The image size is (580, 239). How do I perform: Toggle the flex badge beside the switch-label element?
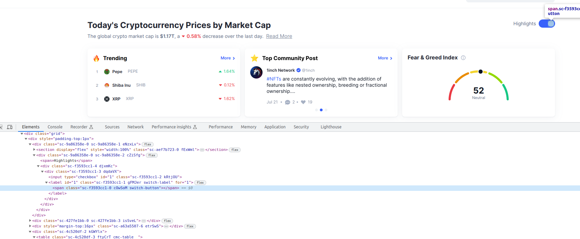tap(200, 183)
